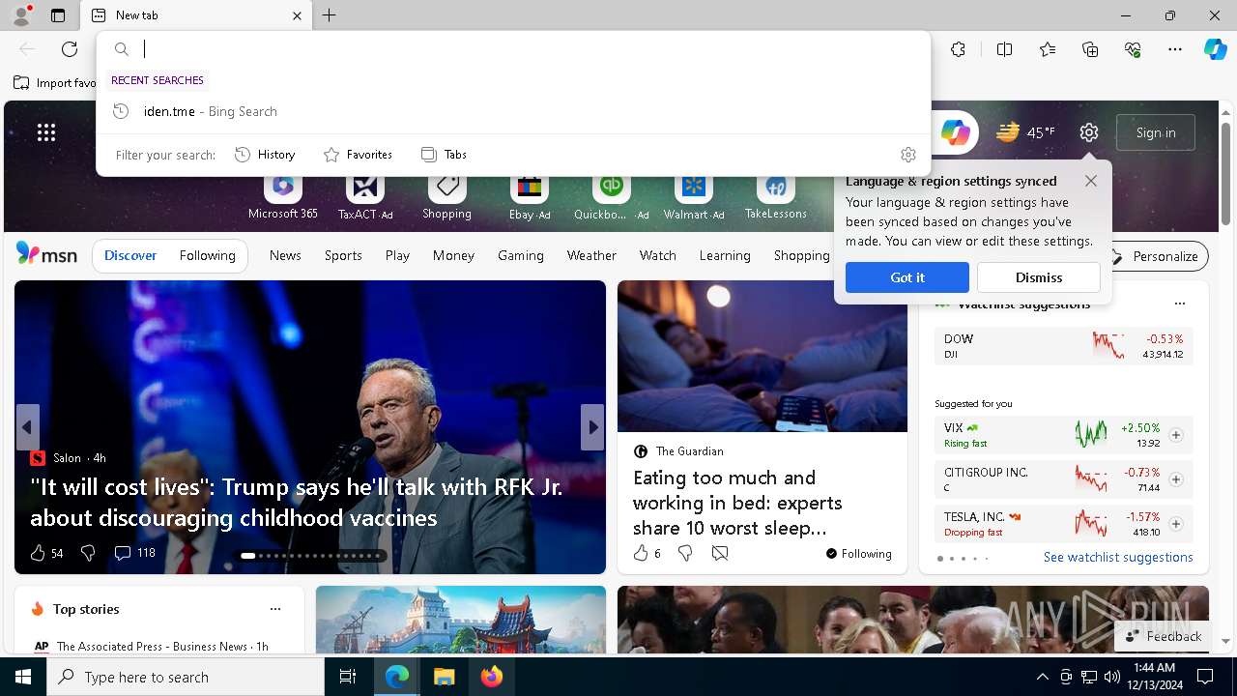Open the Favorites star toolbar icon

(1048, 49)
